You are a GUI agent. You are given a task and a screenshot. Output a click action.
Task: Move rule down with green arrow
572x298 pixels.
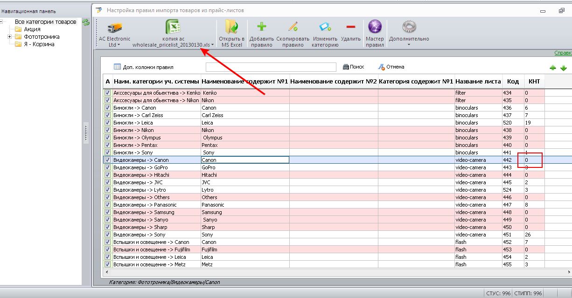click(x=564, y=68)
